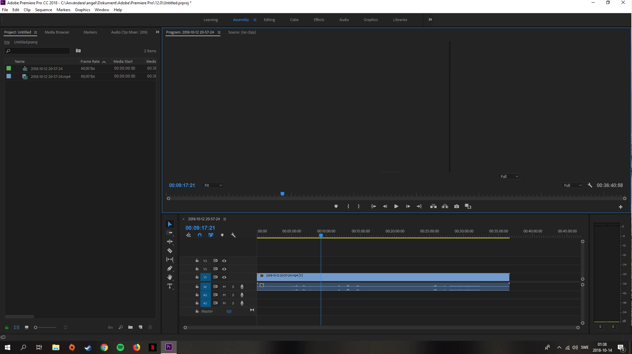Toggle Snap magnet in the timeline

pos(199,235)
